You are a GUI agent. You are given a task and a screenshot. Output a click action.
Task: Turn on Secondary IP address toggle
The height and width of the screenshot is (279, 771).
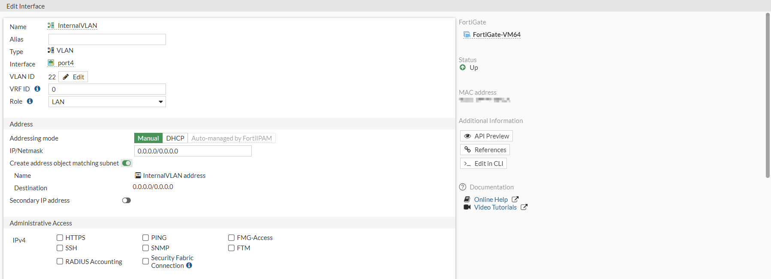coord(126,200)
